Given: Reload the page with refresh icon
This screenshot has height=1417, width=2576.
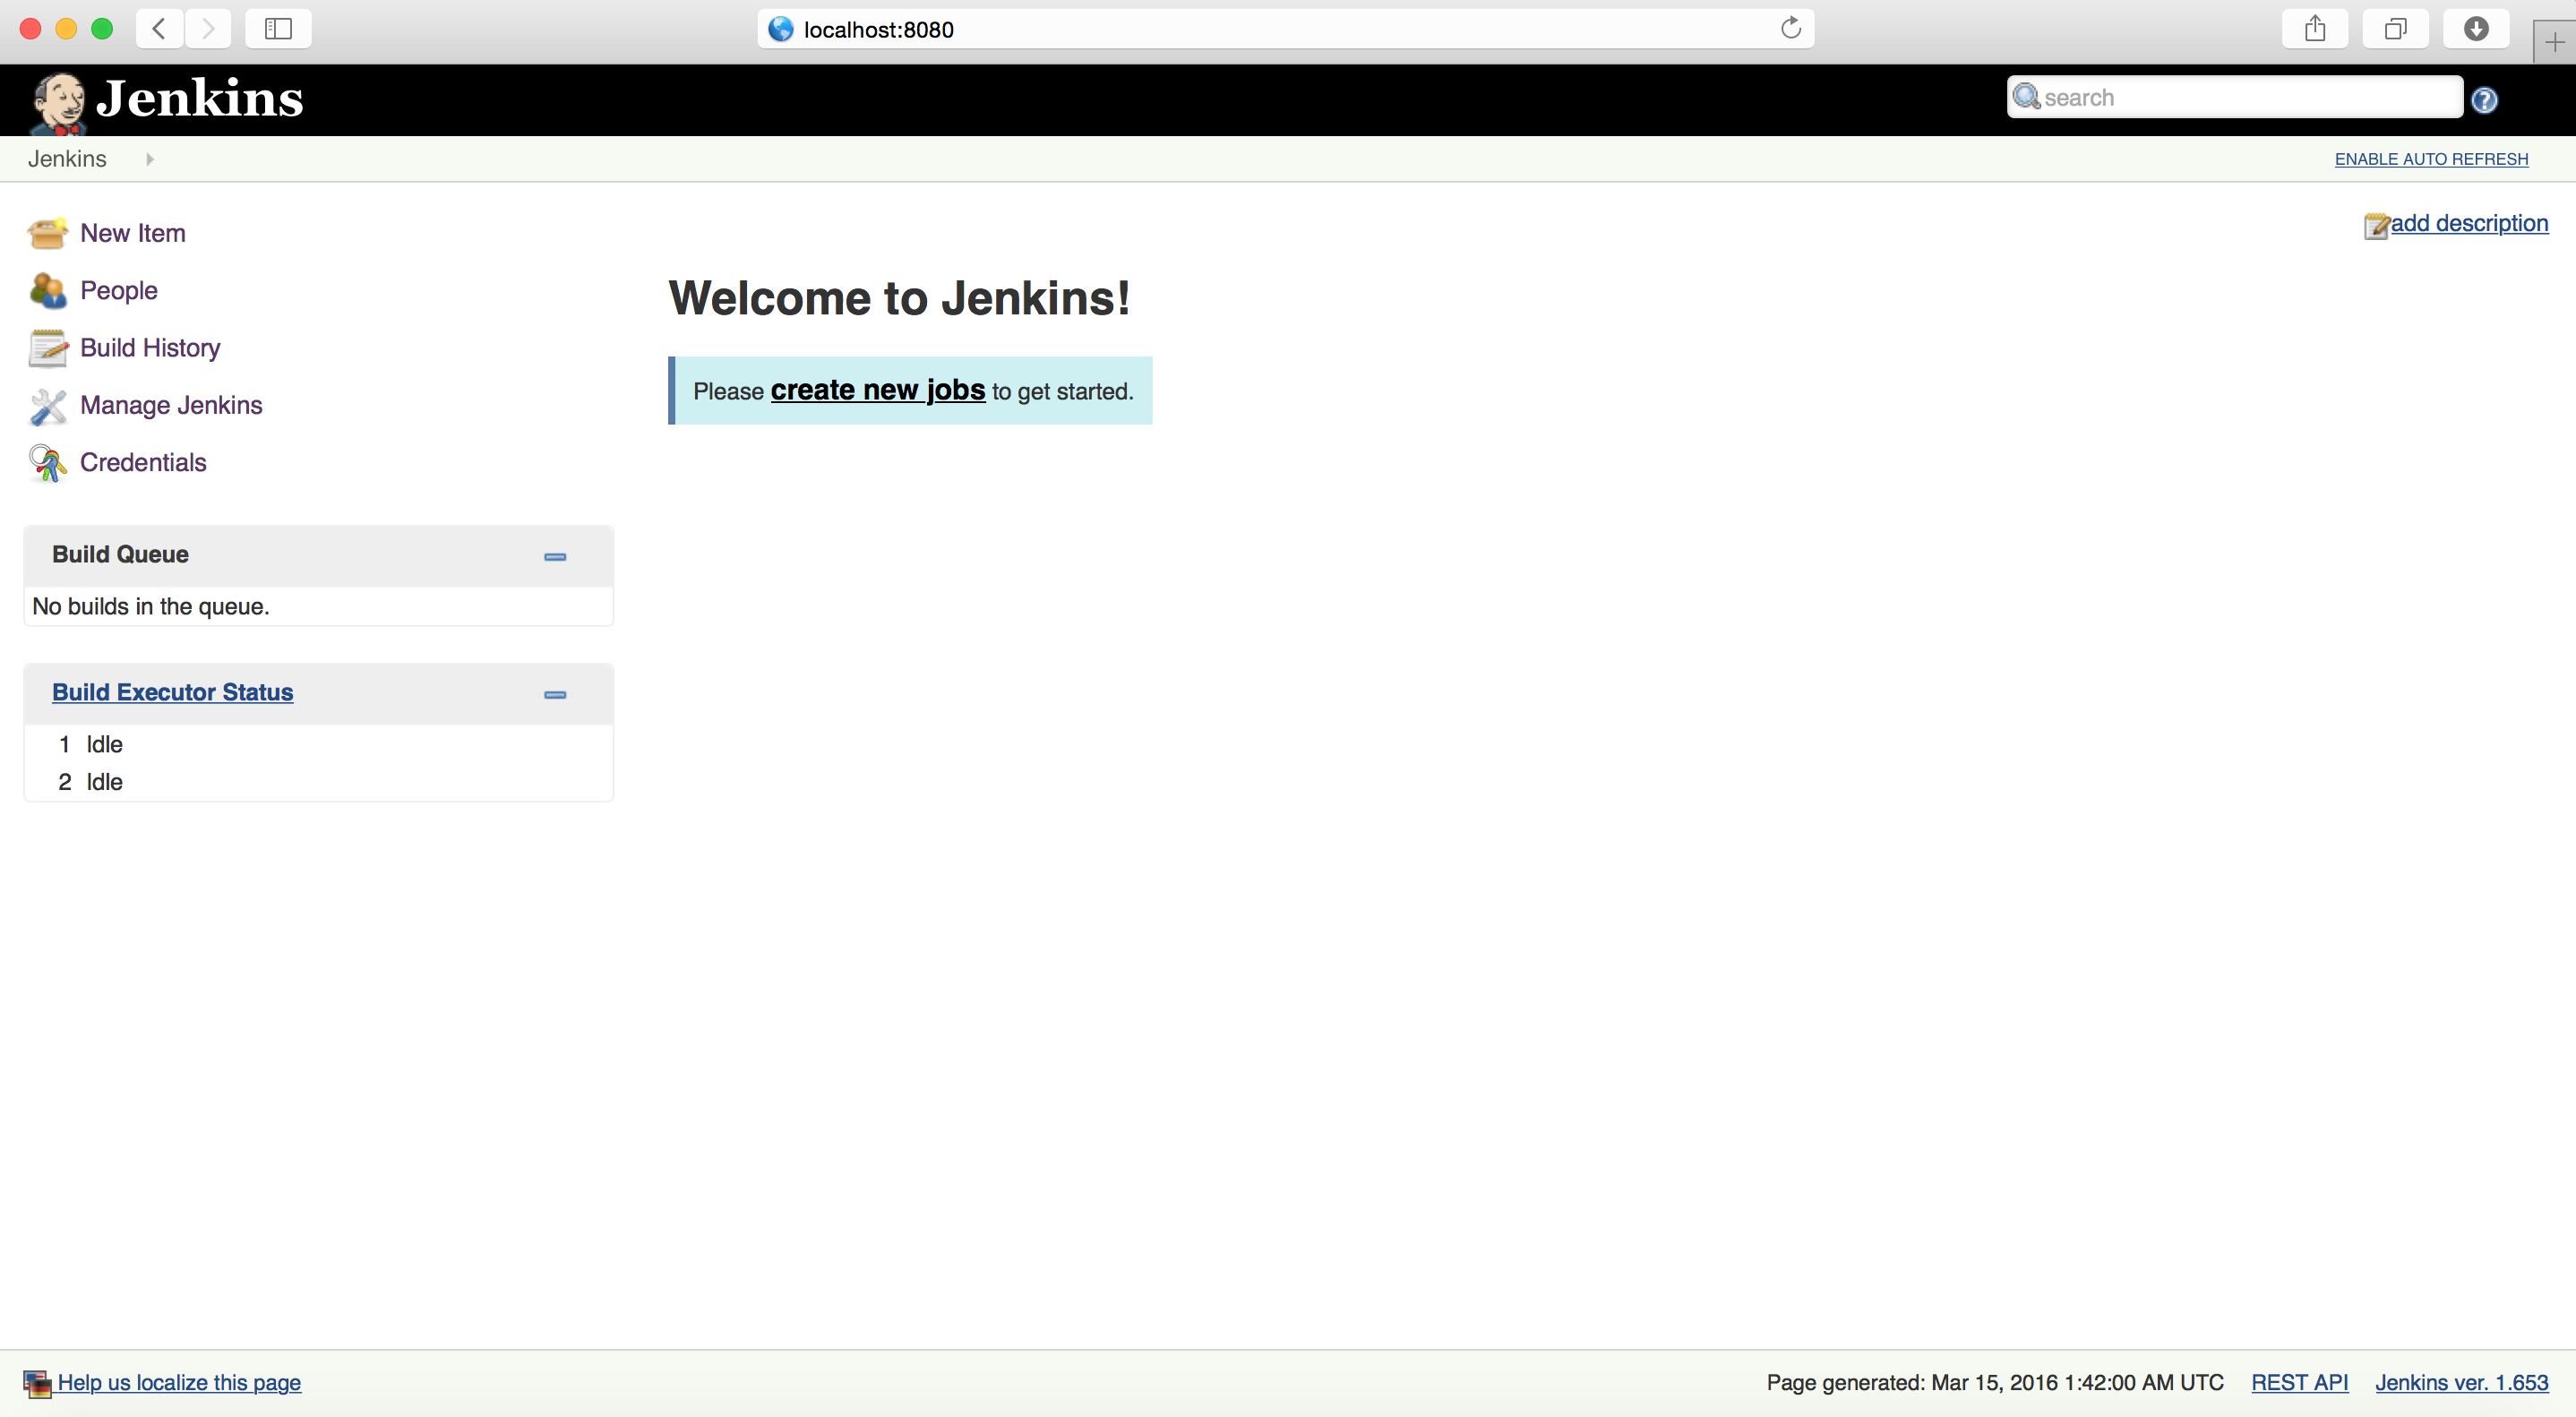Looking at the screenshot, I should pos(1790,28).
